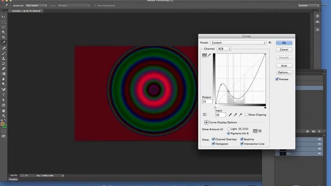Select the Gradient tool
This screenshot has width=331, height=186.
tap(4, 74)
